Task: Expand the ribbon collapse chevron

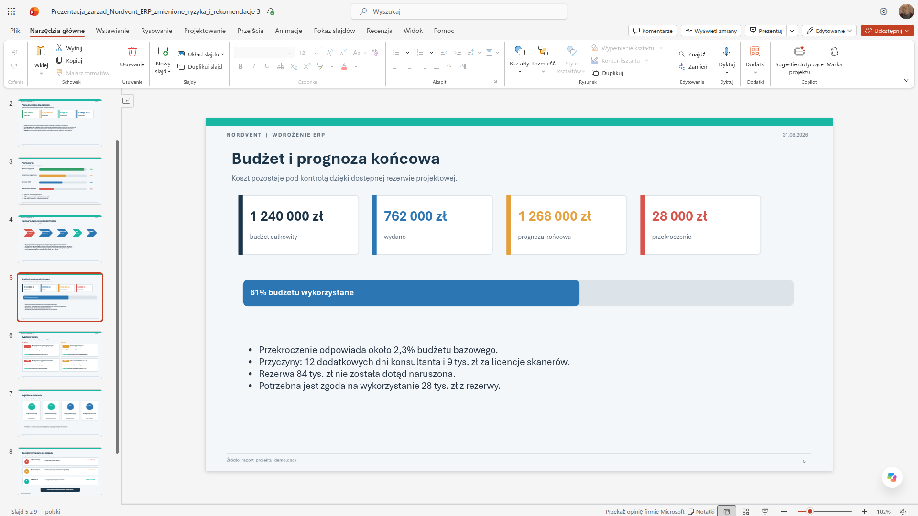Action: click(x=906, y=80)
